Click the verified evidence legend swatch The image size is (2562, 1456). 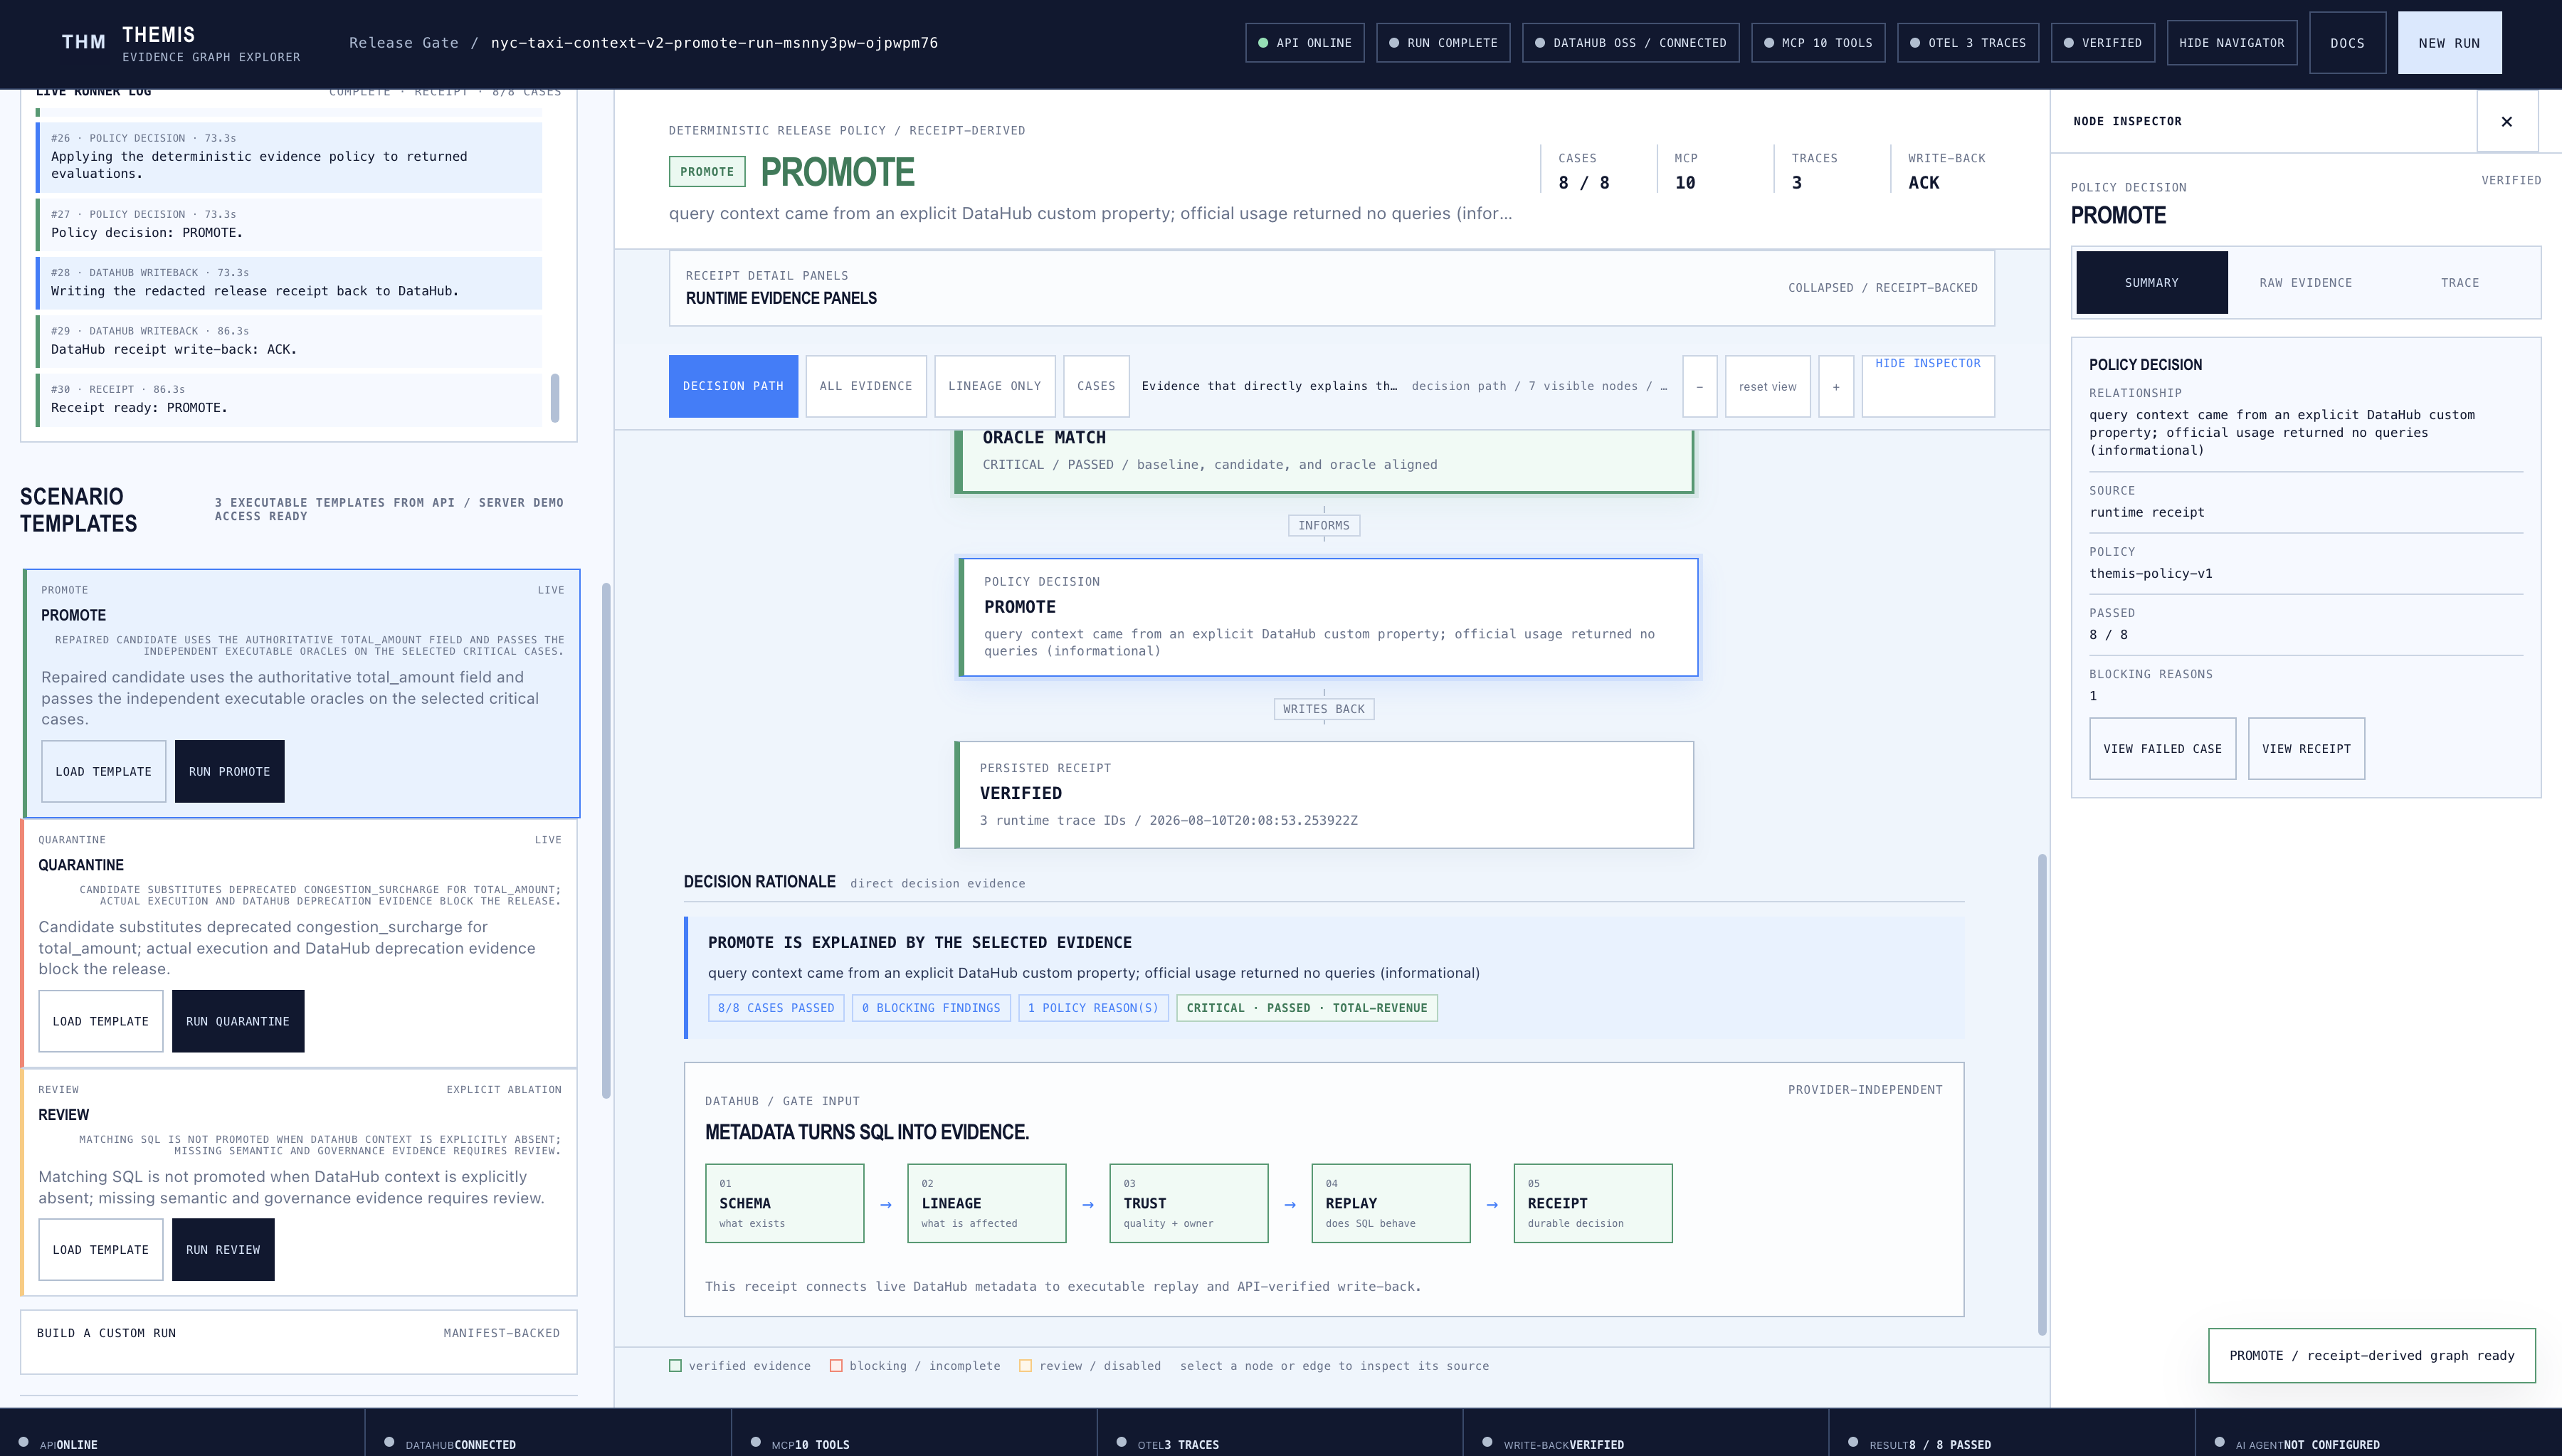point(675,1365)
